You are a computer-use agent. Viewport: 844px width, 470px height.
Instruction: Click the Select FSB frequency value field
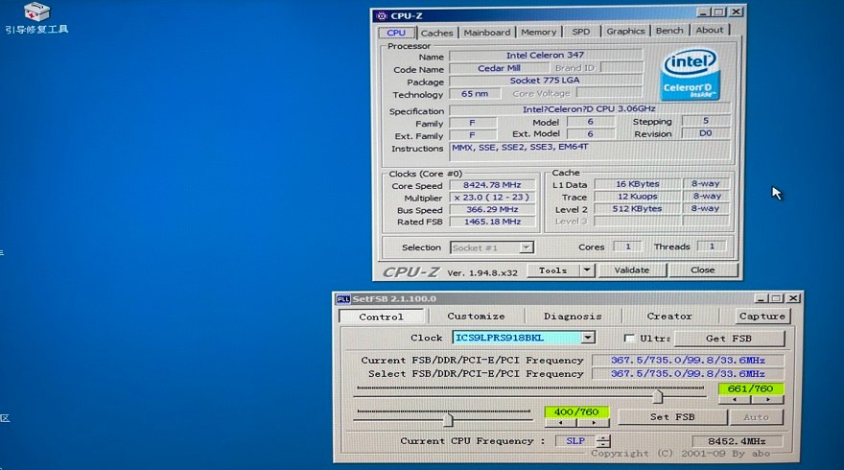click(688, 374)
